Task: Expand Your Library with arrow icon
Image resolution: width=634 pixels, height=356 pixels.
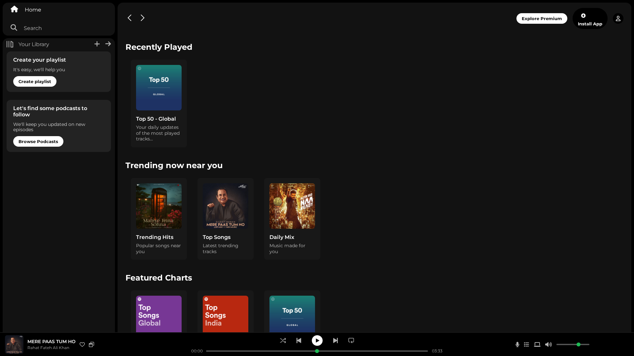Action: [108, 44]
